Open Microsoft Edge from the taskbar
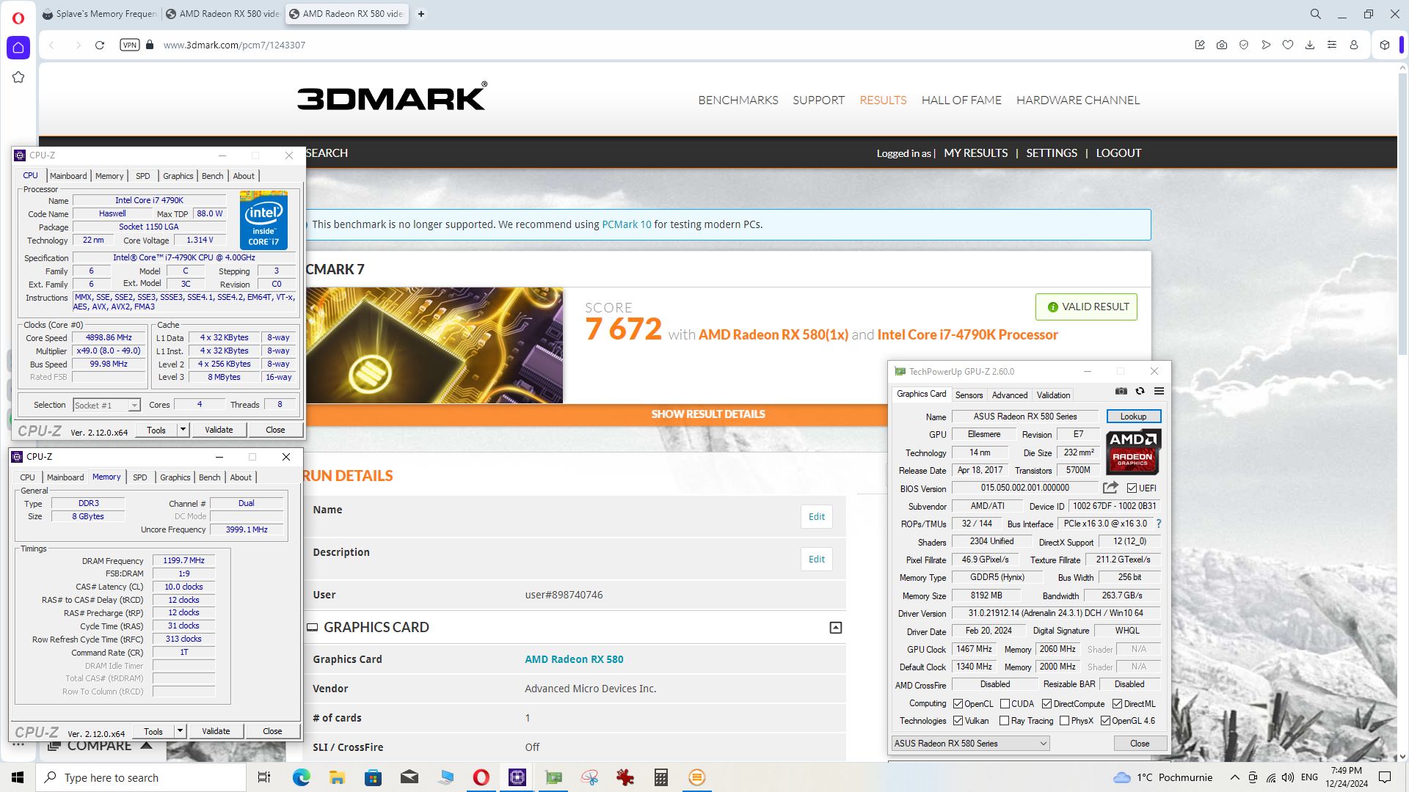 (302, 777)
